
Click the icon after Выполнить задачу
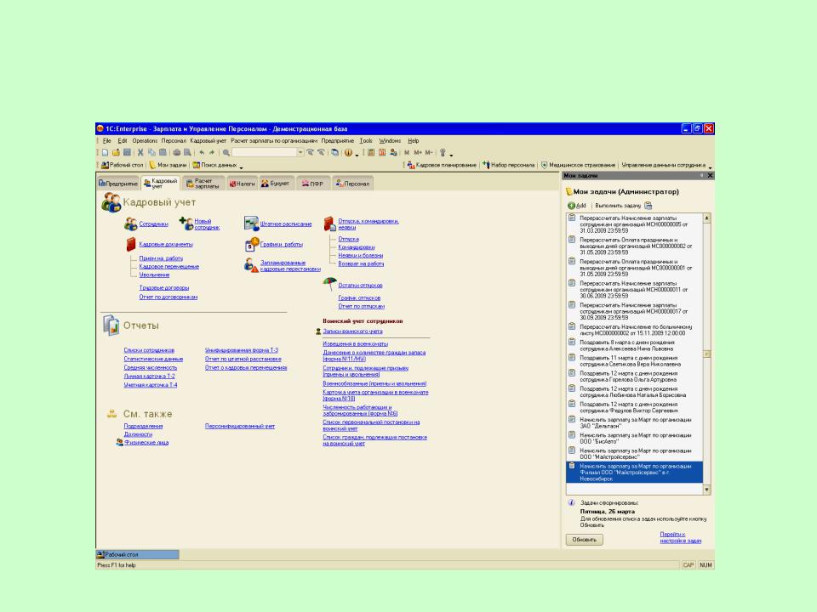648,206
